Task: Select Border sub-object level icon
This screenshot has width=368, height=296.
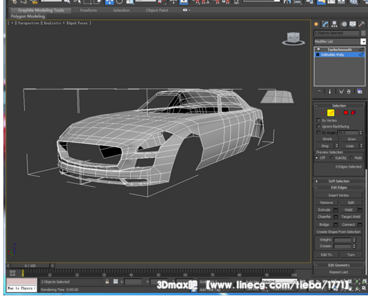Action: click(338, 113)
